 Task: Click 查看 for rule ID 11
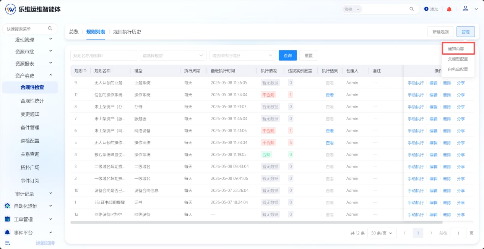(x=330, y=95)
